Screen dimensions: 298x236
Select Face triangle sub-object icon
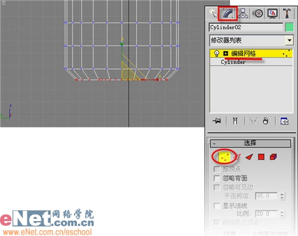[249, 157]
